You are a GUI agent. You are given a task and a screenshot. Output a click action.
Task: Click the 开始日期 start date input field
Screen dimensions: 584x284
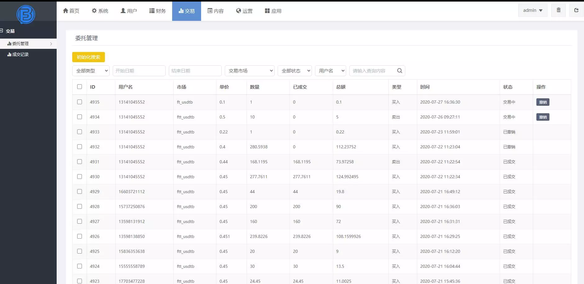139,71
